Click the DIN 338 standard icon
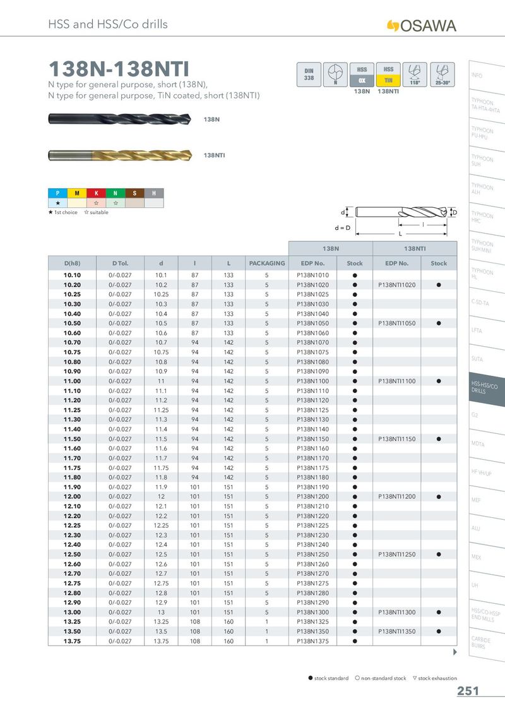505x715 pixels. 309,75
